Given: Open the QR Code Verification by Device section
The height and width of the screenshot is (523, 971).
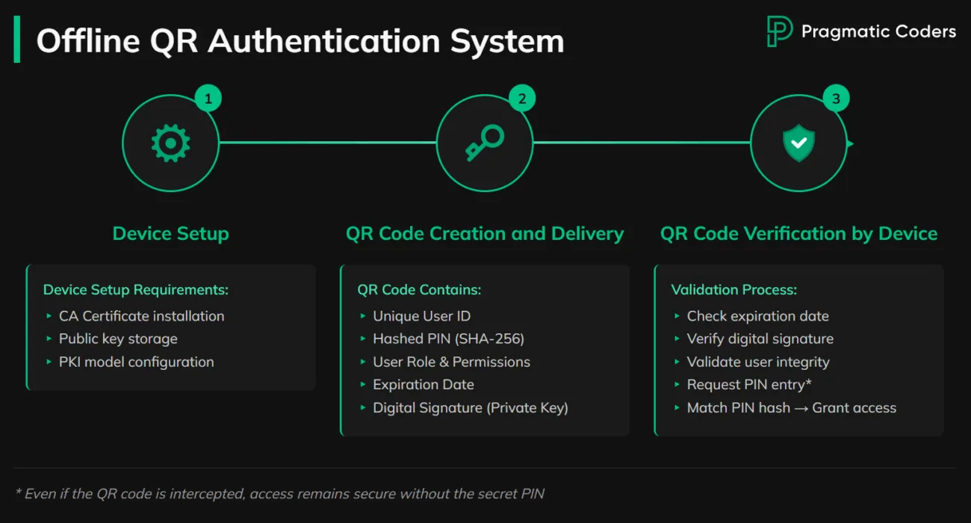Looking at the screenshot, I should pos(799,233).
